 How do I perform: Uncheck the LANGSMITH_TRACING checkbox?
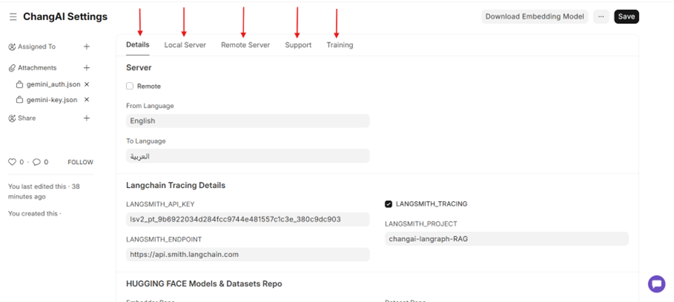click(388, 204)
